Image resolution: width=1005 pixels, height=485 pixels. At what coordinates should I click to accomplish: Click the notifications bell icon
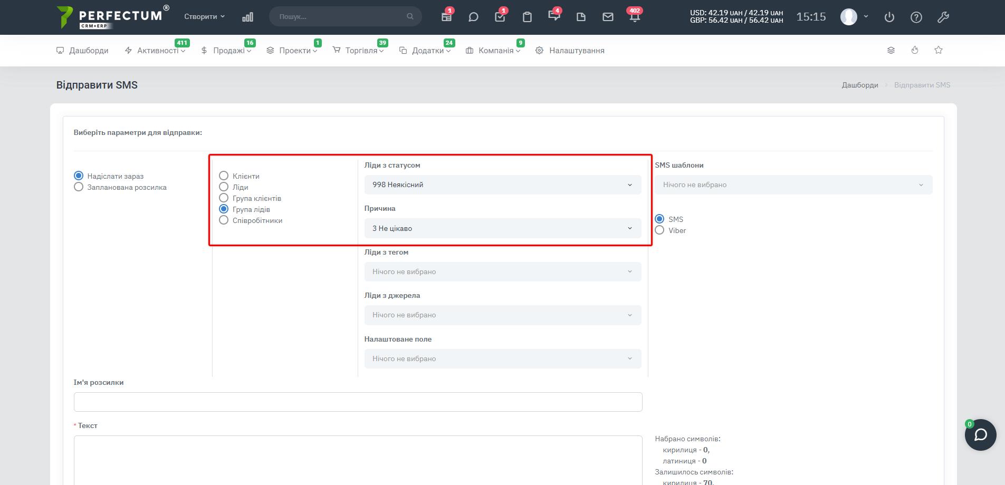[635, 17]
